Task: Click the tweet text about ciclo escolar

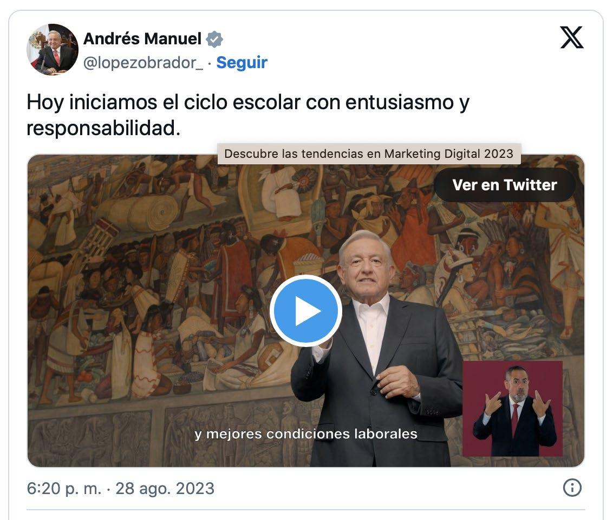Action: tap(248, 115)
